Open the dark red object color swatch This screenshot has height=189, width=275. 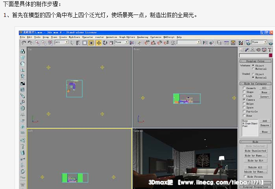click(x=271, y=55)
